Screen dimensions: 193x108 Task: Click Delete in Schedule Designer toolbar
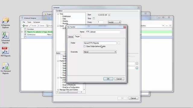point(41,26)
